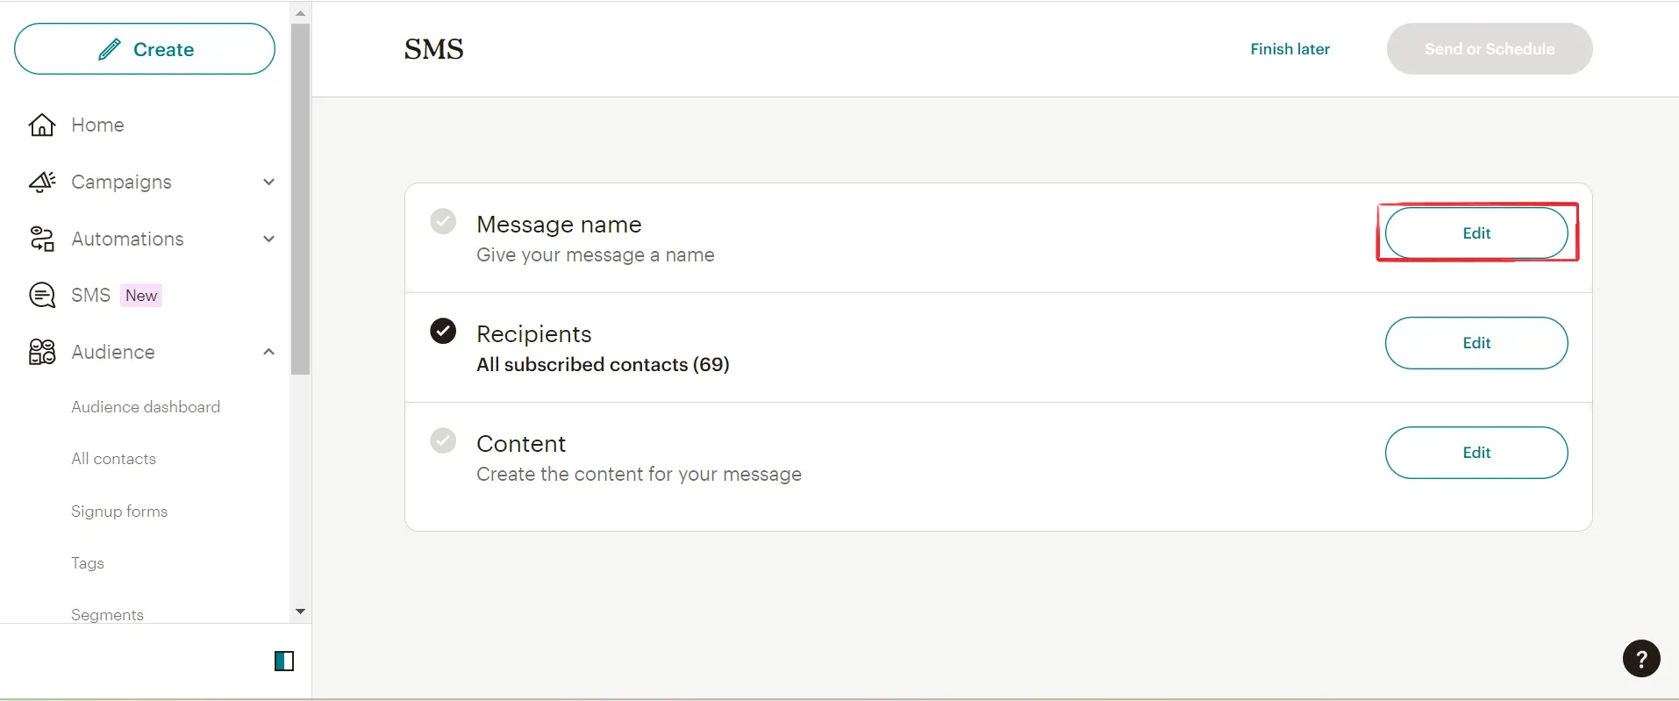Click the sidebar scrollbar down arrow
This screenshot has width=1679, height=701.
(x=300, y=612)
